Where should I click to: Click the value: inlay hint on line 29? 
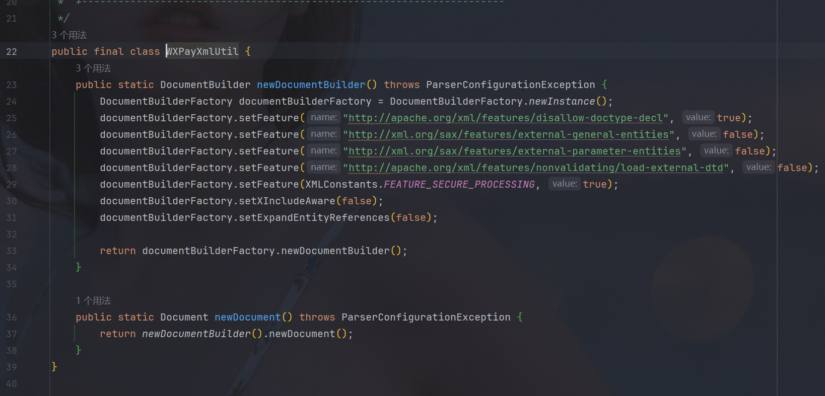tap(564, 184)
